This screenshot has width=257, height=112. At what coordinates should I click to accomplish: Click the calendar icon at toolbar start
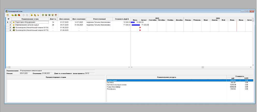(8, 15)
